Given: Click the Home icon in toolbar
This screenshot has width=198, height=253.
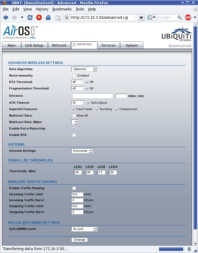Looking at the screenshot, I should (x=48, y=17).
